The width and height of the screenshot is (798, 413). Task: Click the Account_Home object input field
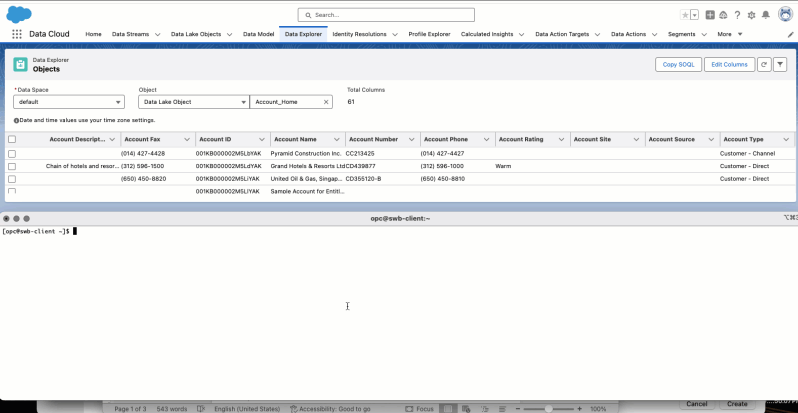pos(291,102)
